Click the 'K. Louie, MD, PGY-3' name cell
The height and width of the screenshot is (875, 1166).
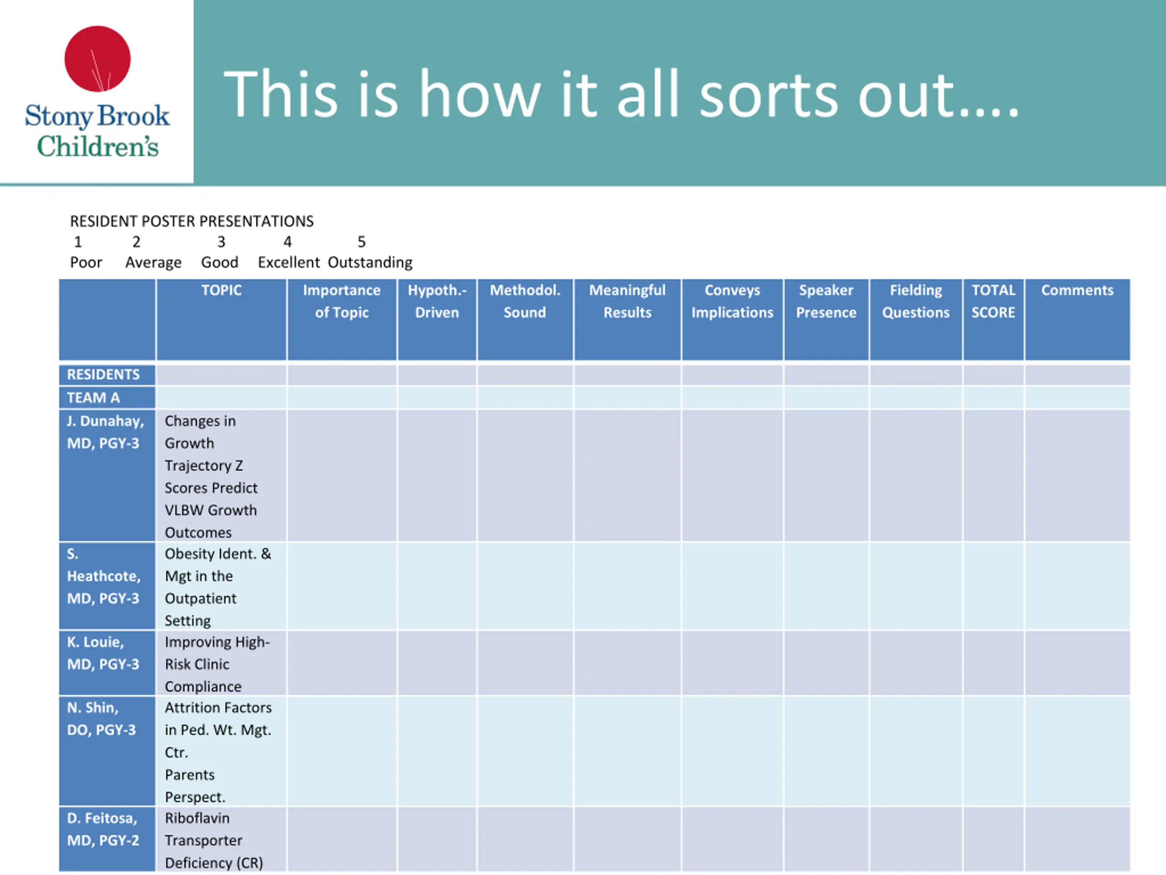107,663
